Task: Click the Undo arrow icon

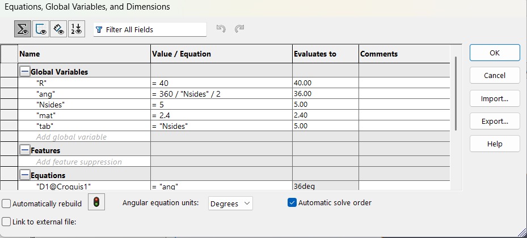Action: [x=221, y=29]
